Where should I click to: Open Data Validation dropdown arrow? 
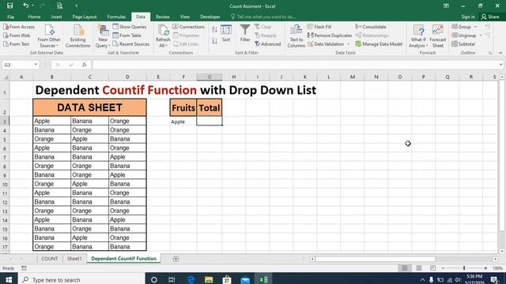pos(348,44)
